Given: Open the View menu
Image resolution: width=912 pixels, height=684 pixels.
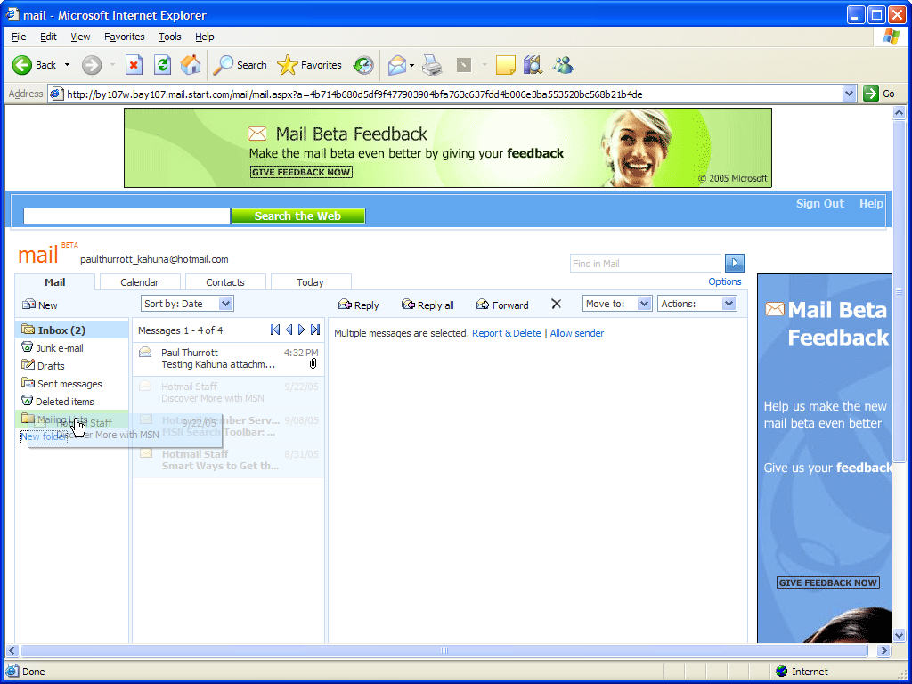Looking at the screenshot, I should [x=80, y=37].
